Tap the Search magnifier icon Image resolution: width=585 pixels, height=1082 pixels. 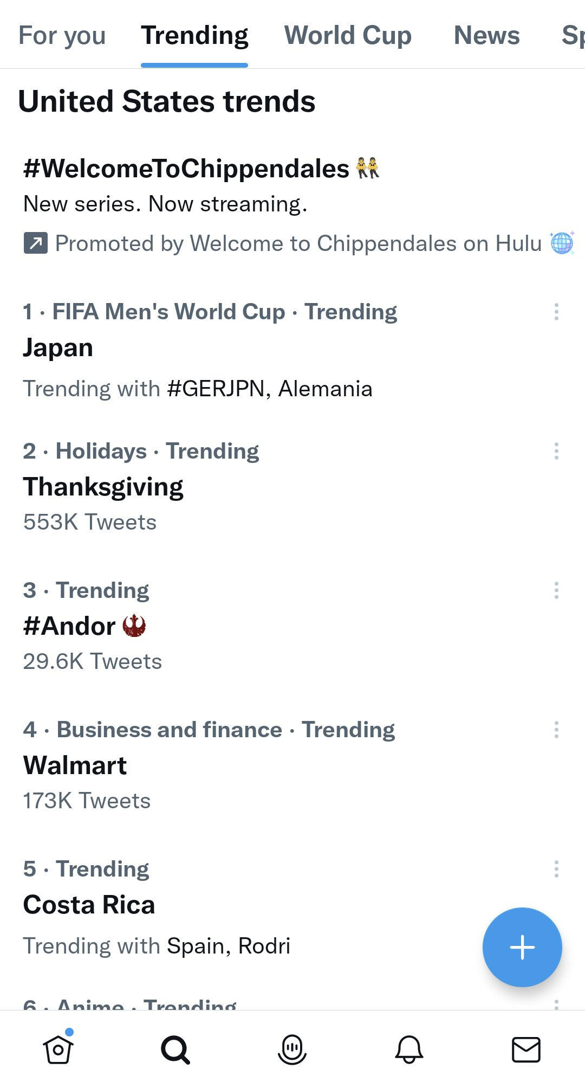pos(175,1049)
